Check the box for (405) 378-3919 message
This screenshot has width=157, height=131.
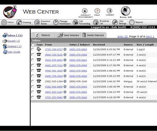tap(33, 76)
